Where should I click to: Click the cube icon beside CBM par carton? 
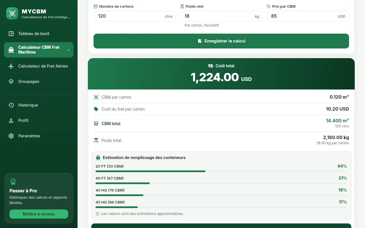(x=96, y=97)
